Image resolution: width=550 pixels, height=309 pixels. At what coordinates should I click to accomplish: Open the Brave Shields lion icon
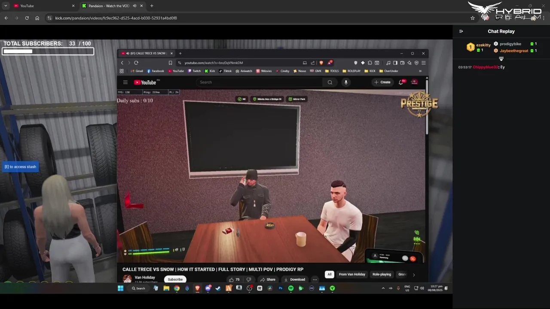click(321, 63)
